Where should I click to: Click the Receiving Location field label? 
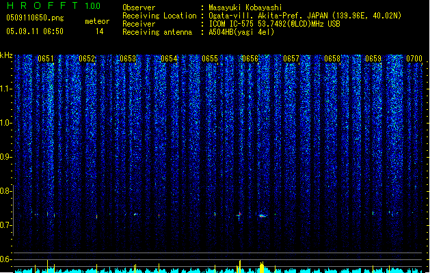159,16
